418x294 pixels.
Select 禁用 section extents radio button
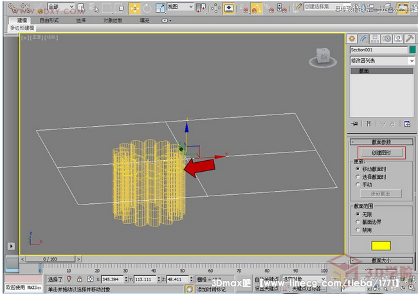coord(358,230)
